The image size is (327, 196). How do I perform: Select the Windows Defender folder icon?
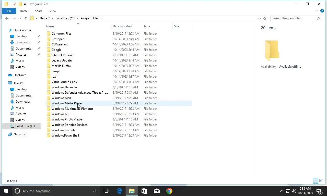click(x=49, y=87)
